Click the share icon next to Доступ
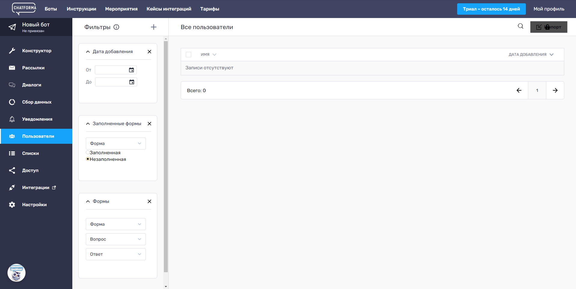Viewport: 576px width, 289px height. [x=12, y=170]
